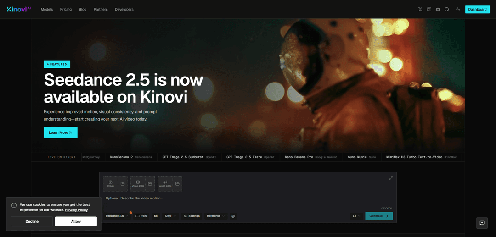Open Kinovi's X (Twitter) profile icon
This screenshot has width=496, height=237.
coord(420,10)
